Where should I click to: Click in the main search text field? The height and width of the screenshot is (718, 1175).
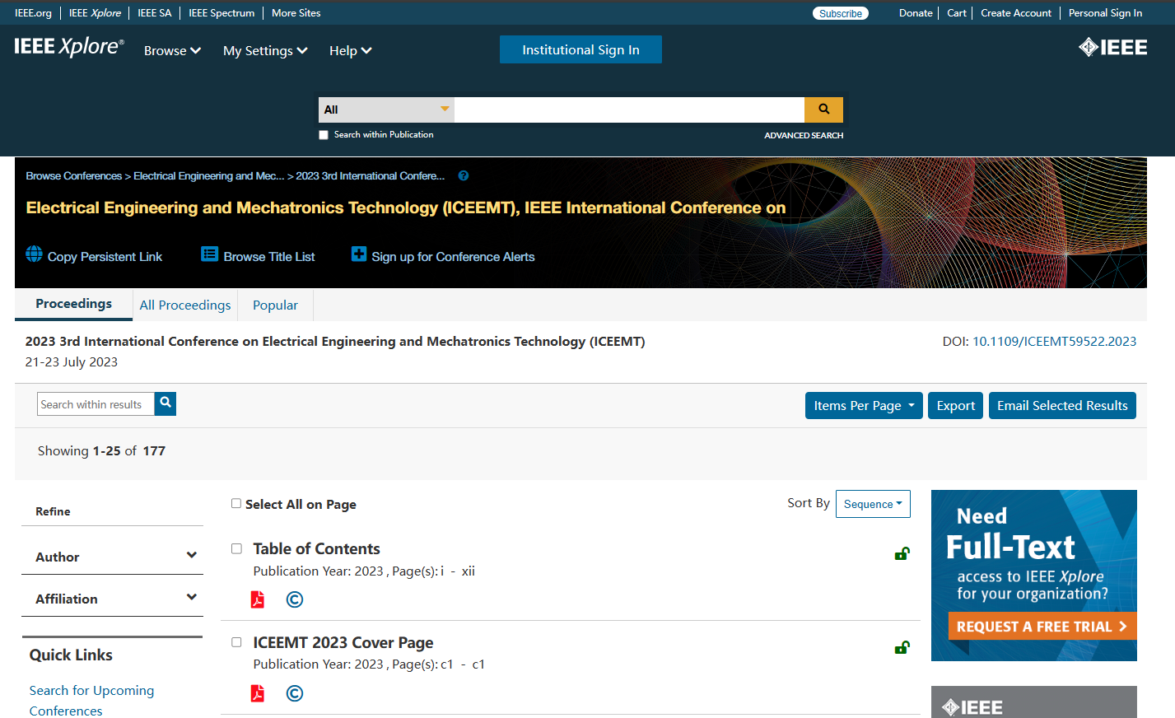pos(629,110)
